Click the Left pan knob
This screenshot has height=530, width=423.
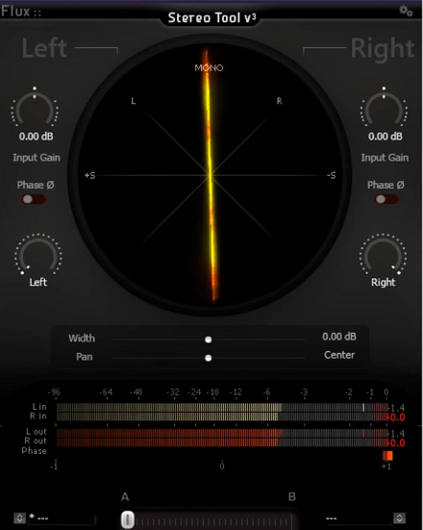click(37, 254)
